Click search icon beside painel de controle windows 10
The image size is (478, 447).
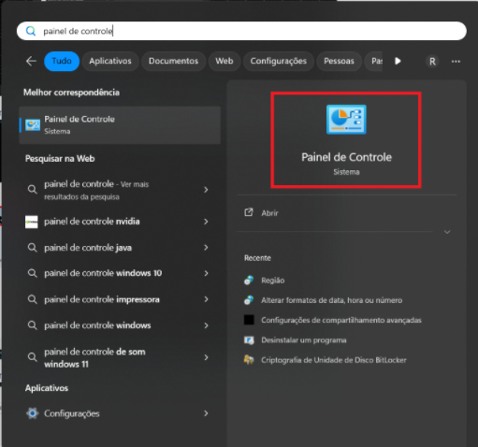click(x=32, y=273)
